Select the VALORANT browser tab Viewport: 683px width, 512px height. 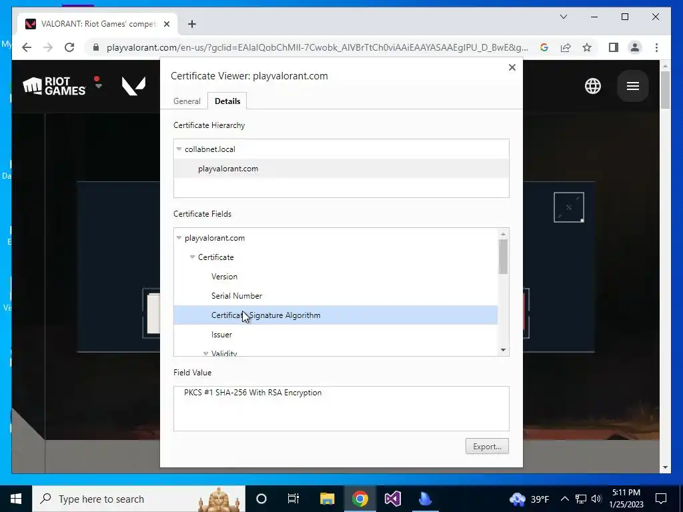tap(97, 24)
